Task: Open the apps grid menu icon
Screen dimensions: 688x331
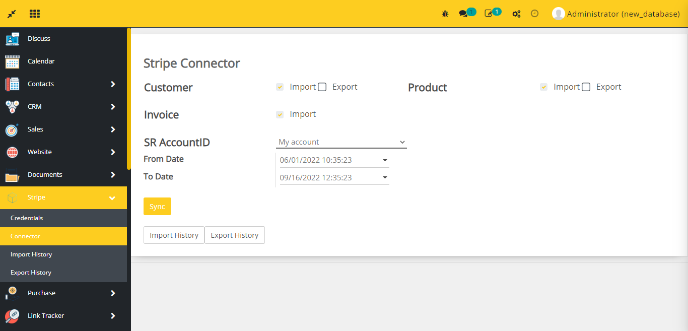Action: (35, 14)
